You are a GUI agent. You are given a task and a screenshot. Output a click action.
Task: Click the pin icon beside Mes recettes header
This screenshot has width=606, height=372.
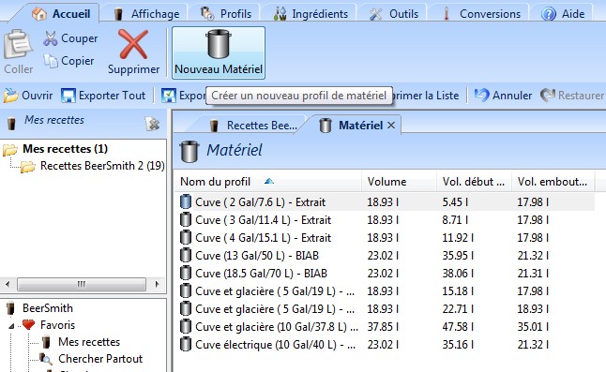tap(153, 124)
